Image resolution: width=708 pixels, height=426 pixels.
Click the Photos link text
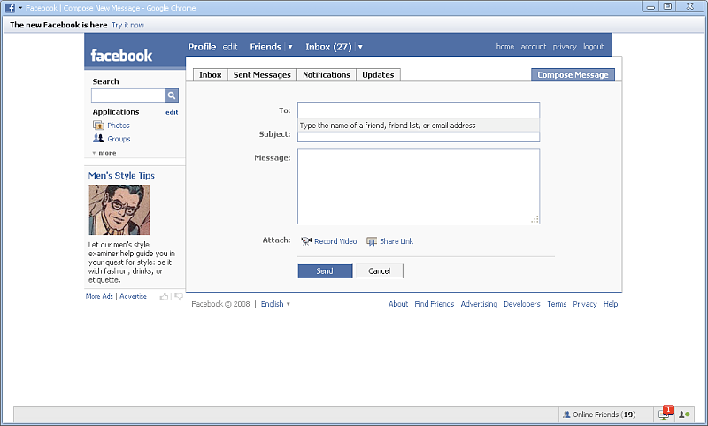pyautogui.click(x=119, y=126)
